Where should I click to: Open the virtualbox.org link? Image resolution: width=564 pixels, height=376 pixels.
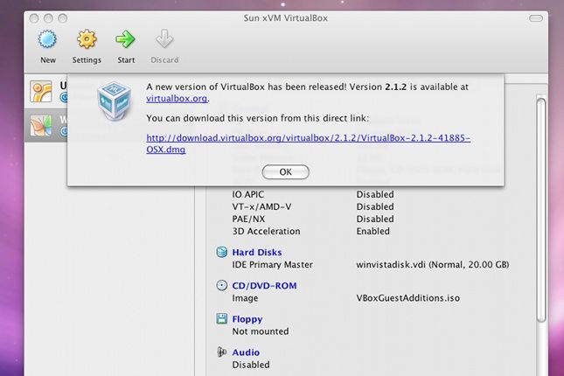177,98
